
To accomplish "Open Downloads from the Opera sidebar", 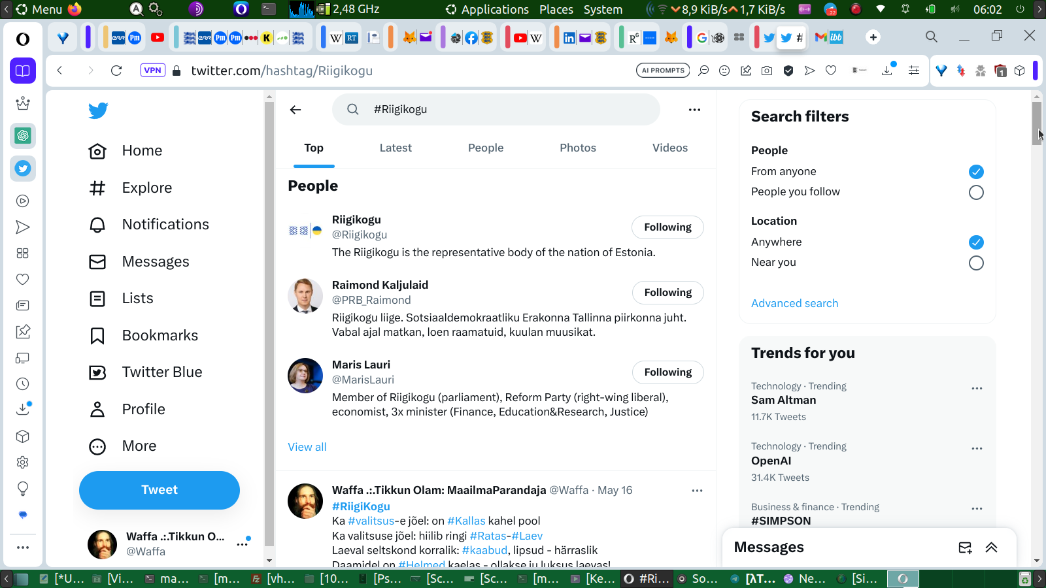I will (23, 409).
